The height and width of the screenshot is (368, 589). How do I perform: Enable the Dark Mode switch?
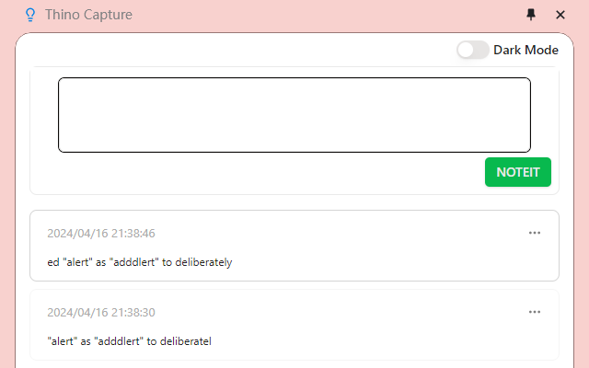point(472,50)
